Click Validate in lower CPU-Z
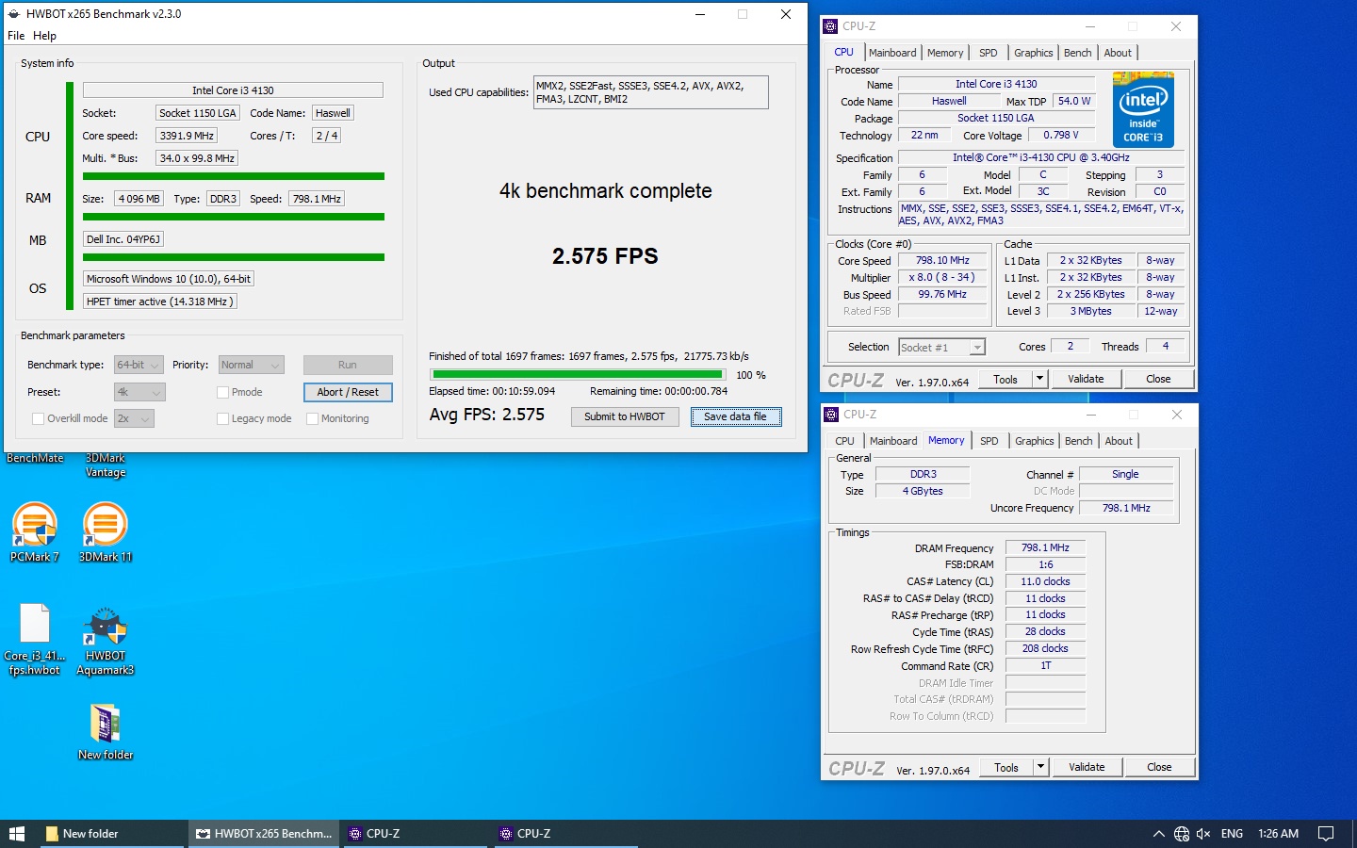1357x848 pixels. 1087,767
